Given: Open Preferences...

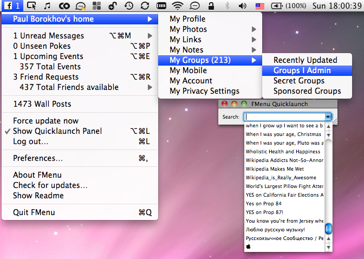Looking at the screenshot, I should click(80, 158).
